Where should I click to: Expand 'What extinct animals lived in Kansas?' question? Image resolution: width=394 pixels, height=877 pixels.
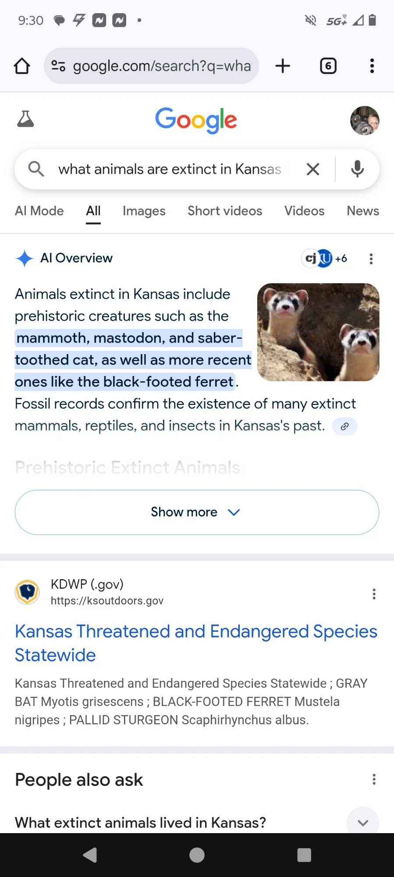pyautogui.click(x=362, y=823)
